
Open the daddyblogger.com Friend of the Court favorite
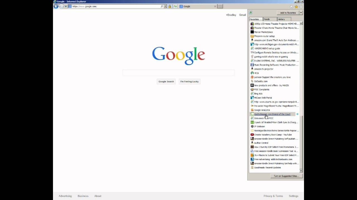tap(272, 114)
